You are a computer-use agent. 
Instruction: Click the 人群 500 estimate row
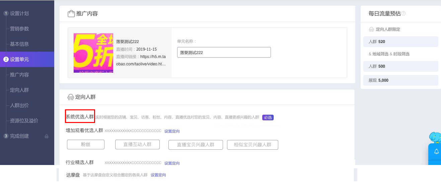click(401, 66)
